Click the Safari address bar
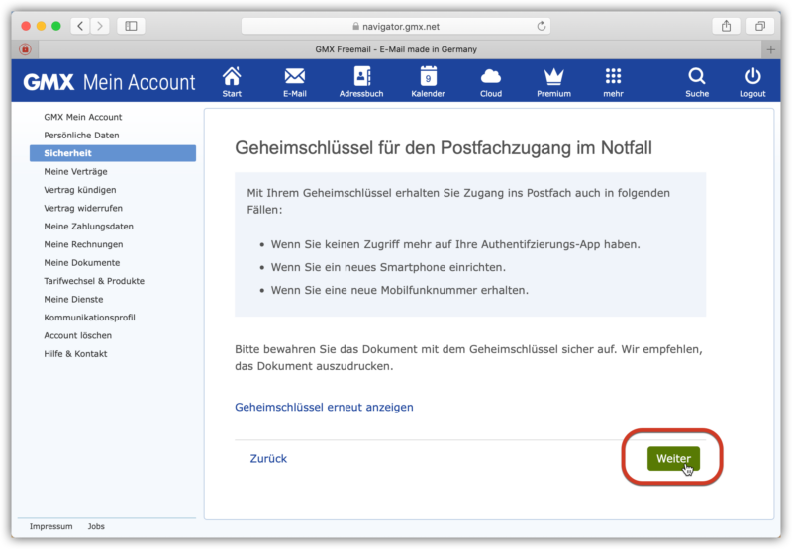792x549 pixels. click(396, 26)
